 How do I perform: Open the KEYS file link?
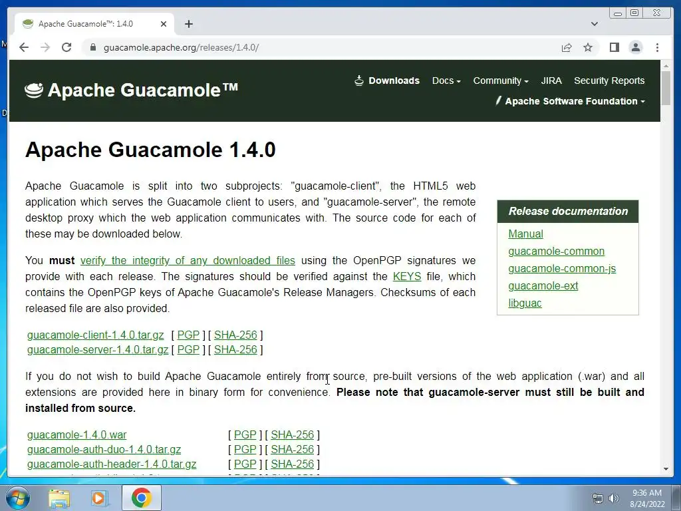407,276
